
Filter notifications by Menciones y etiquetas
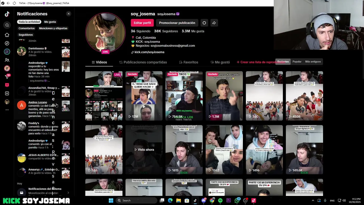tap(53, 28)
